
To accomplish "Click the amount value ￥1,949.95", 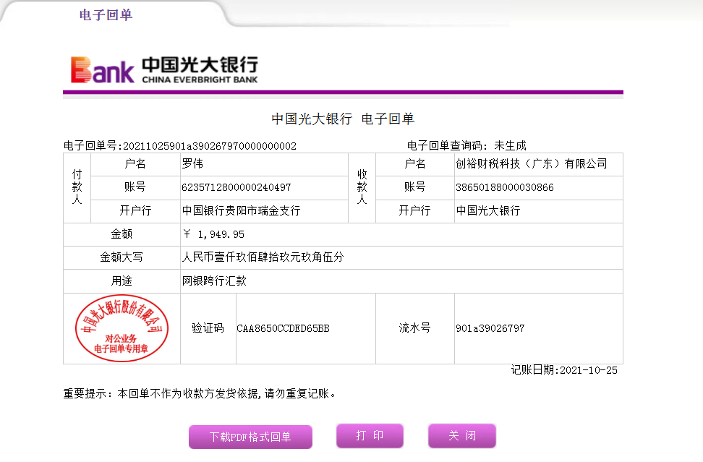I will [214, 234].
